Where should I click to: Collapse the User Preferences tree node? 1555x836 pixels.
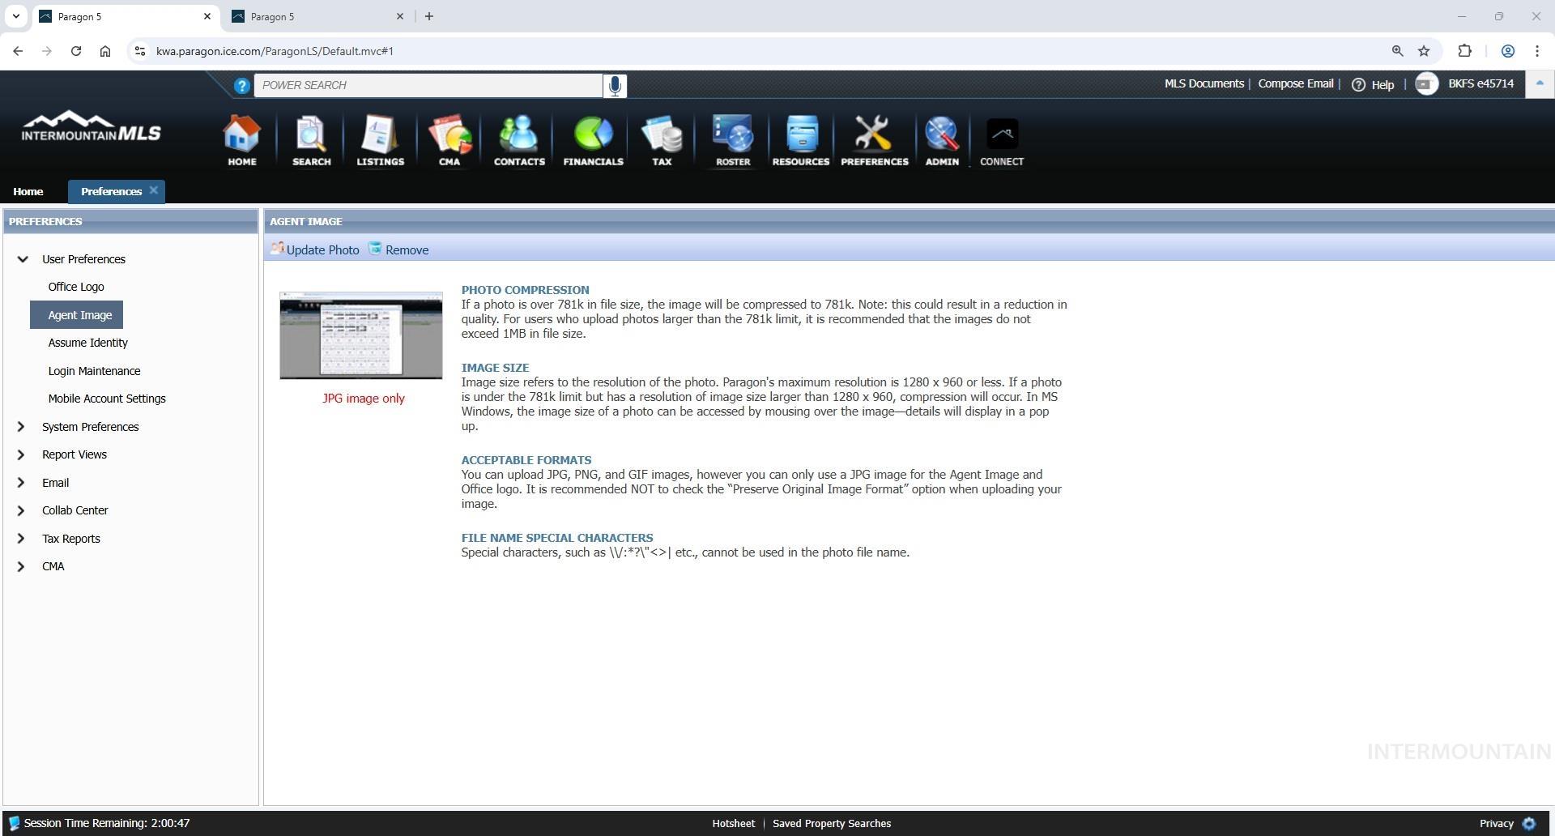pos(23,259)
